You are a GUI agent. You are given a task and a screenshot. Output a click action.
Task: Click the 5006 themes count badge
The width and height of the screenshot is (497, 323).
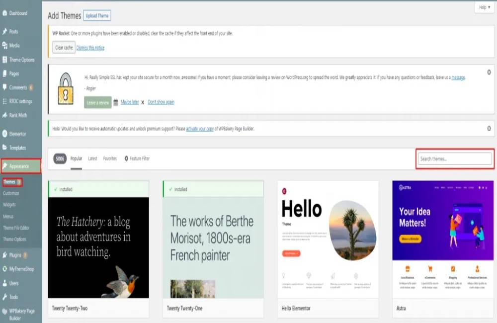(60, 159)
